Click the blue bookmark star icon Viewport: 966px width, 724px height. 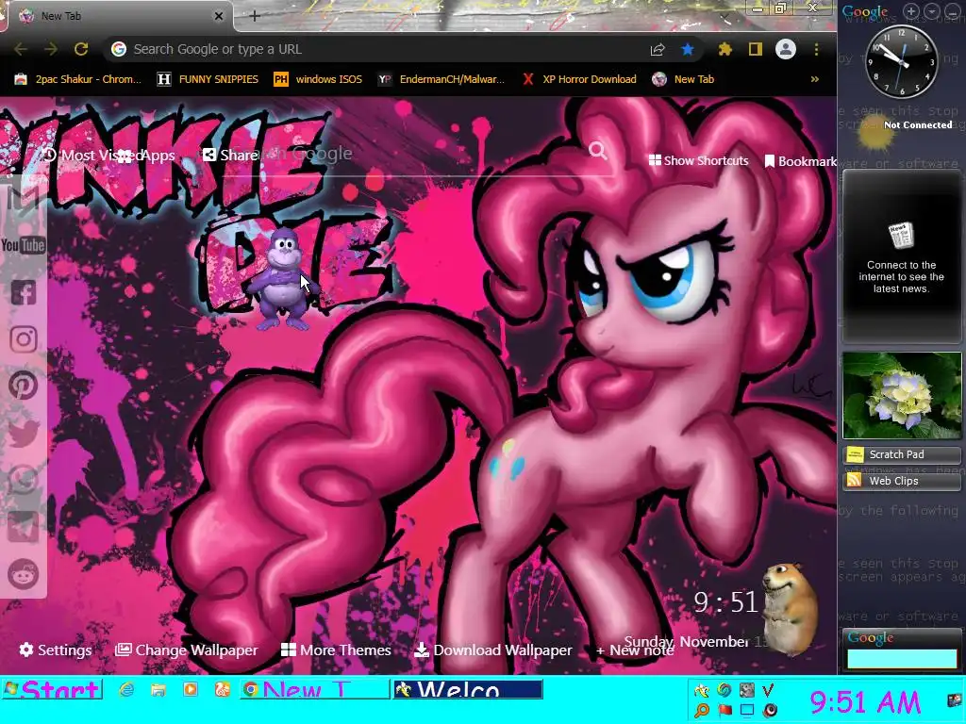click(688, 49)
